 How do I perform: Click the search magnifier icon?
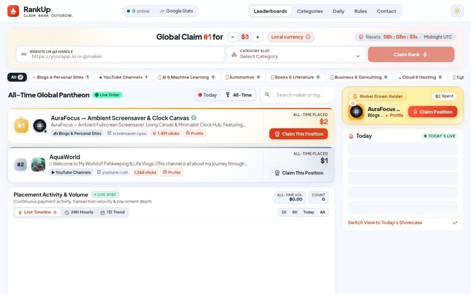[x=267, y=95]
